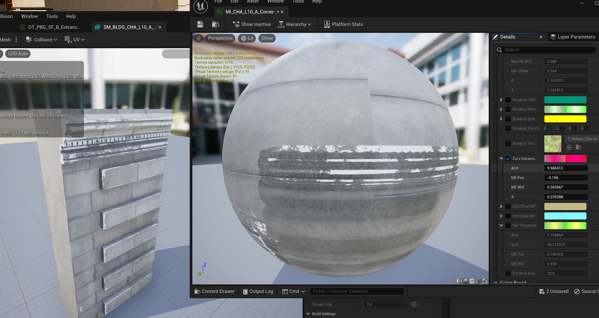Save the material instance with floppy icon
Image resolution: width=599 pixels, height=318 pixels.
[x=200, y=24]
